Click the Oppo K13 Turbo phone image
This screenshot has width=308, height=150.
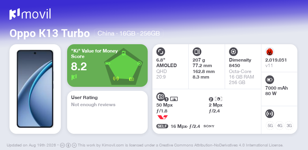click(x=35, y=89)
